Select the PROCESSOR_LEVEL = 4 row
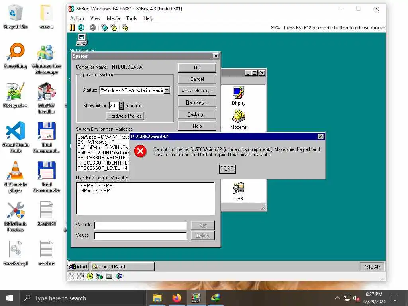The image size is (408, 306). pyautogui.click(x=102, y=168)
